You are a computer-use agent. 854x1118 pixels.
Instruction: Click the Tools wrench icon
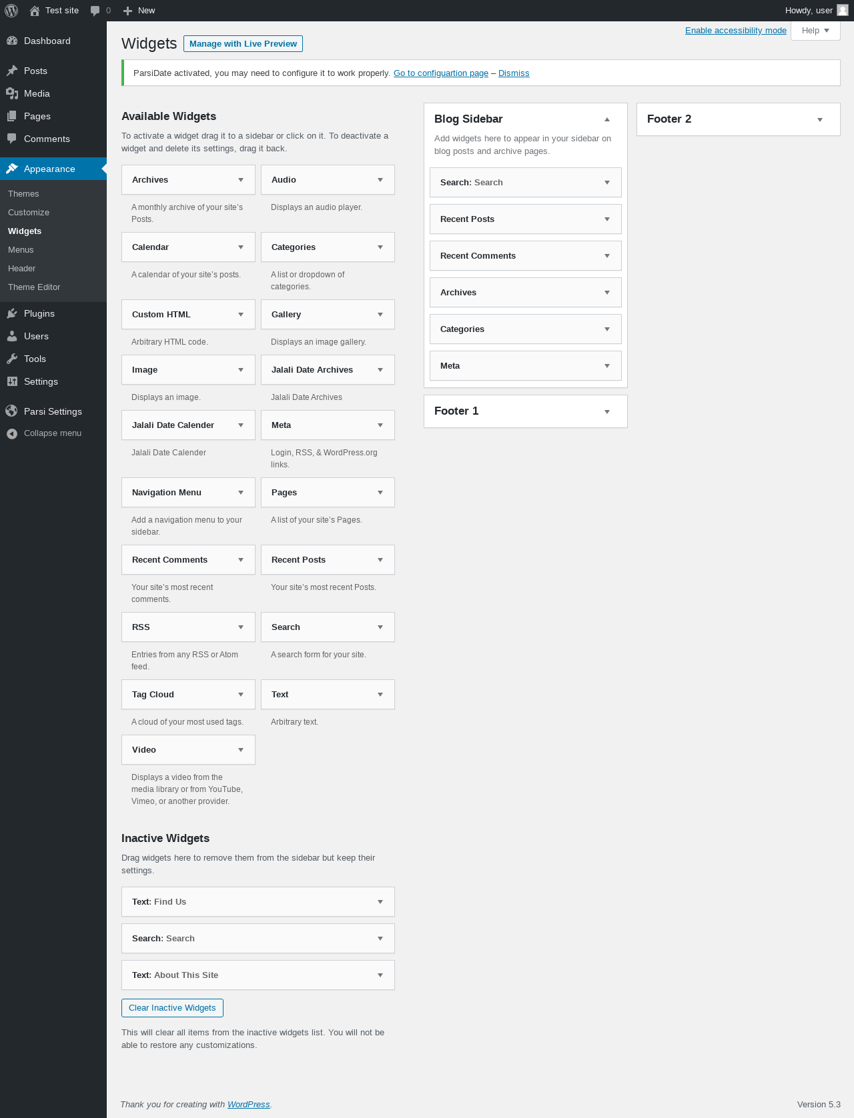point(12,359)
